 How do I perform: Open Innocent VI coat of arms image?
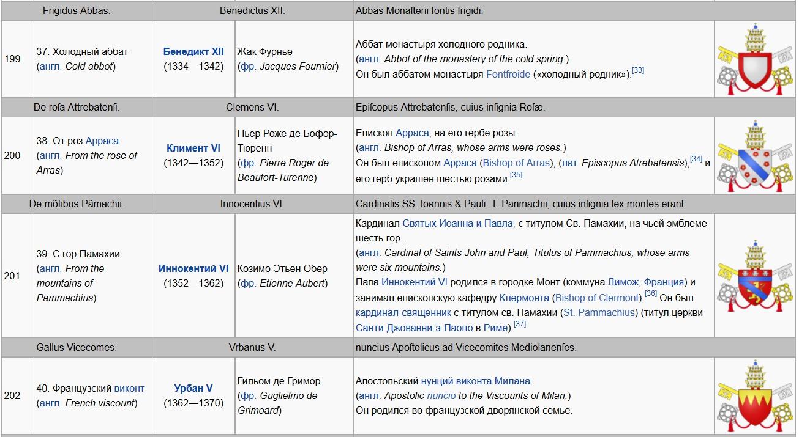pyautogui.click(x=755, y=276)
